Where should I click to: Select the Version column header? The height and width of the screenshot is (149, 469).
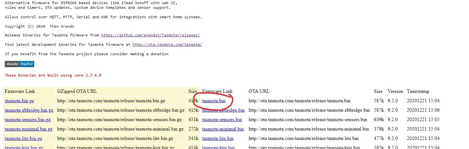point(395,91)
